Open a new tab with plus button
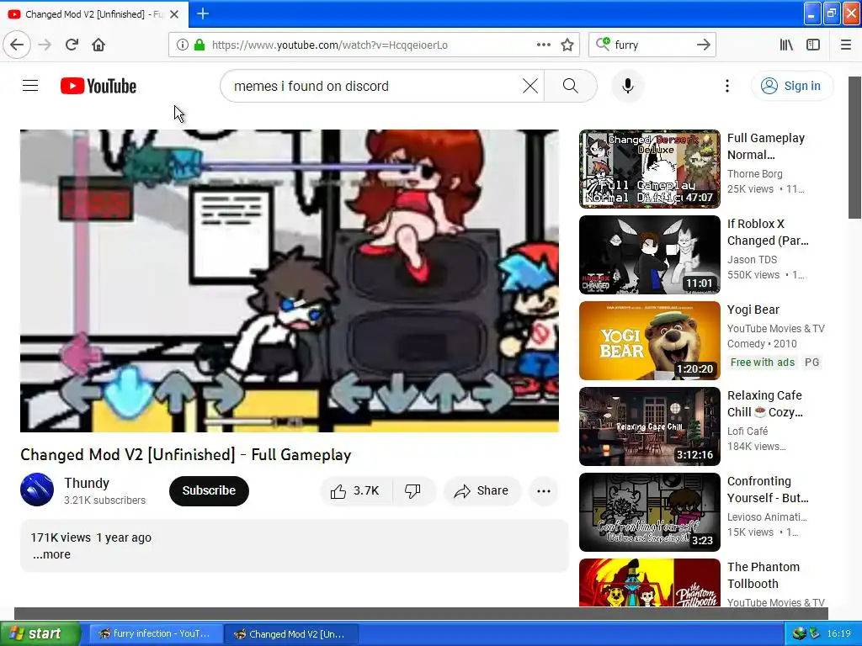The height and width of the screenshot is (646, 862). coord(203,13)
